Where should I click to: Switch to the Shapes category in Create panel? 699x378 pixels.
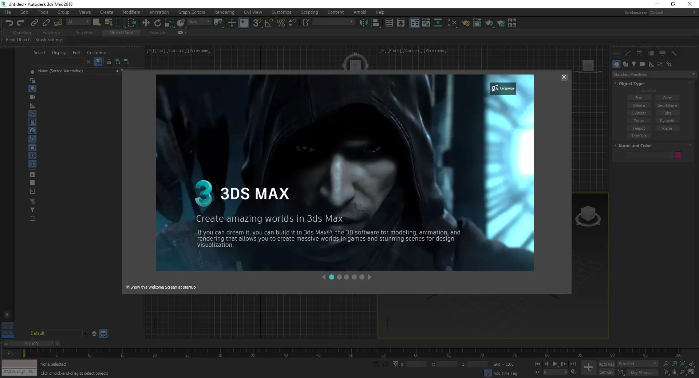click(625, 64)
